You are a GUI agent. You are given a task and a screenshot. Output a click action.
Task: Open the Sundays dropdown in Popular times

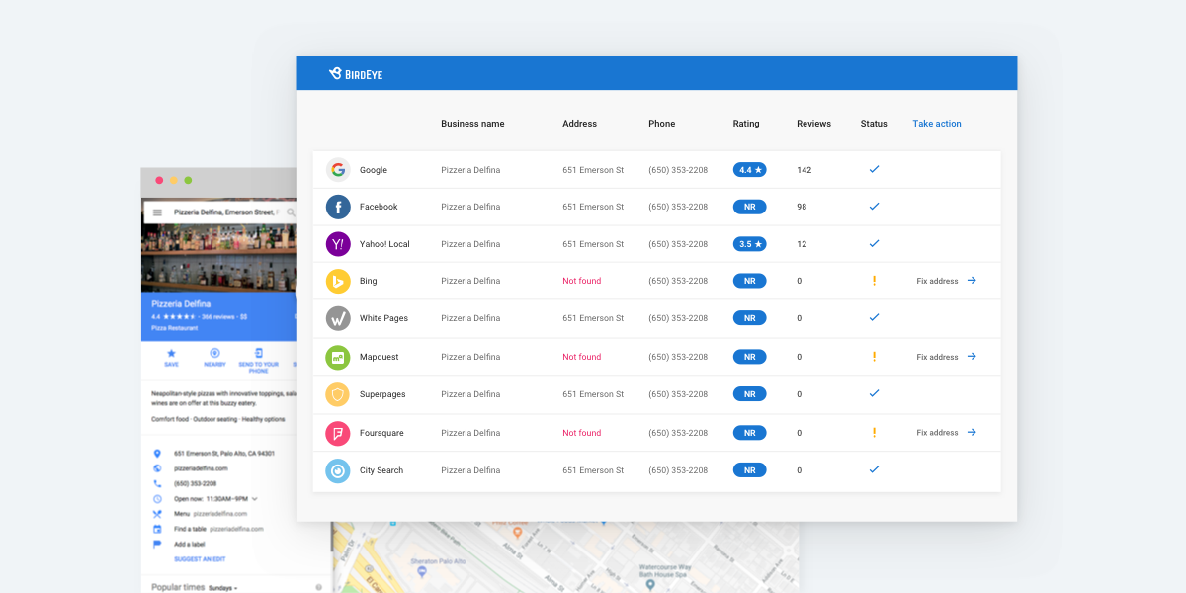coord(222,588)
